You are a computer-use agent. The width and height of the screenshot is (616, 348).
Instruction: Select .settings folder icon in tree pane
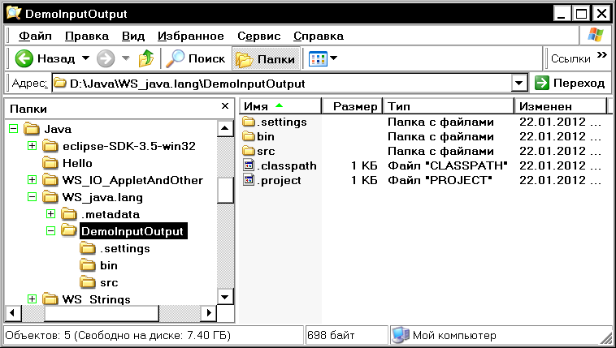[87, 248]
